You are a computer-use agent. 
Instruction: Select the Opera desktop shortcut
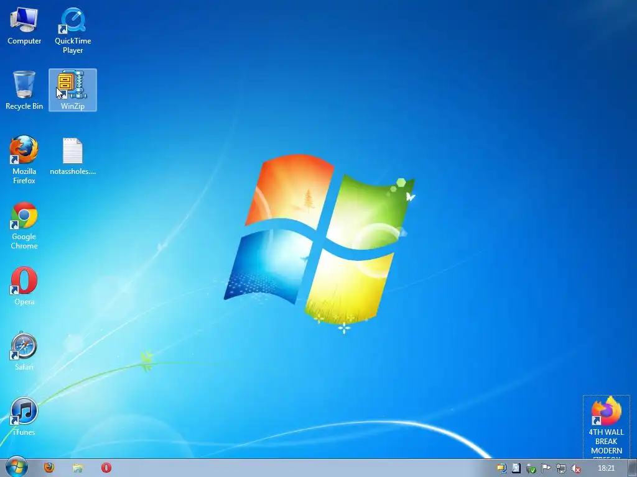click(24, 286)
